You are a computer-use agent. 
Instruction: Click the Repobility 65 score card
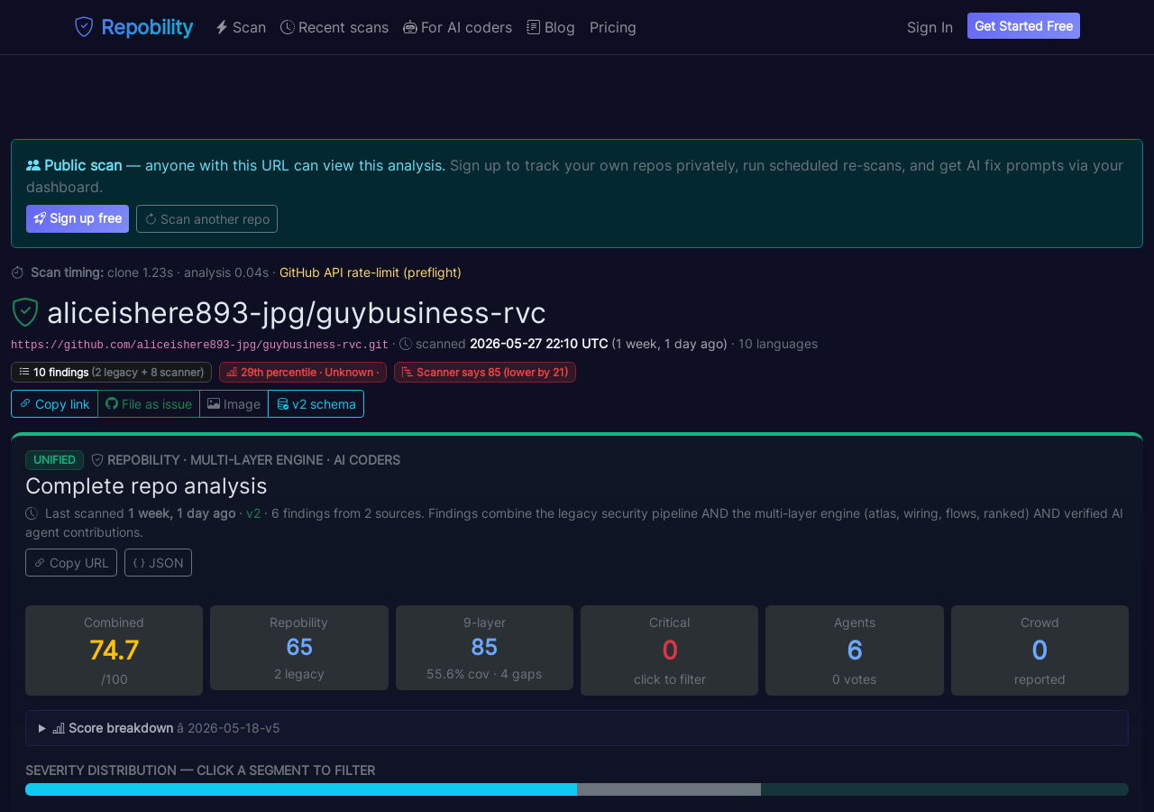299,648
